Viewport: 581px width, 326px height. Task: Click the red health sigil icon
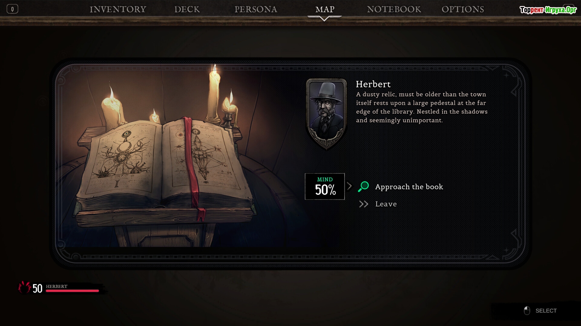click(25, 288)
